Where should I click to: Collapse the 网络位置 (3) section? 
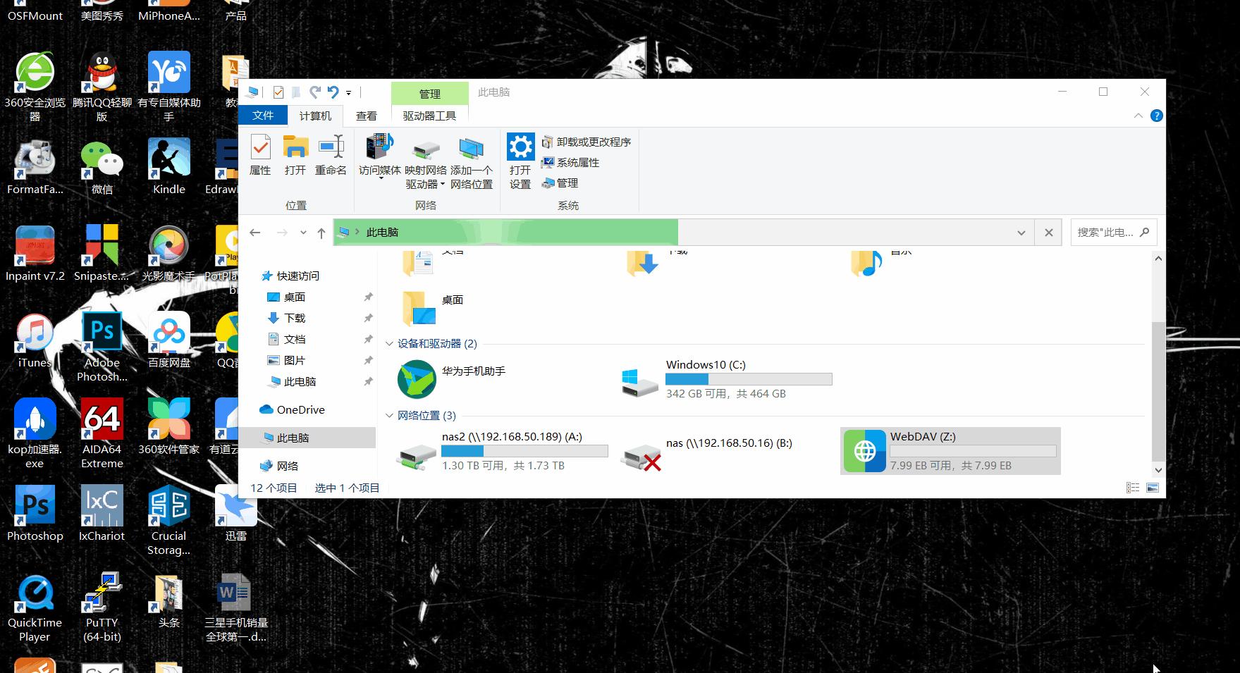389,415
